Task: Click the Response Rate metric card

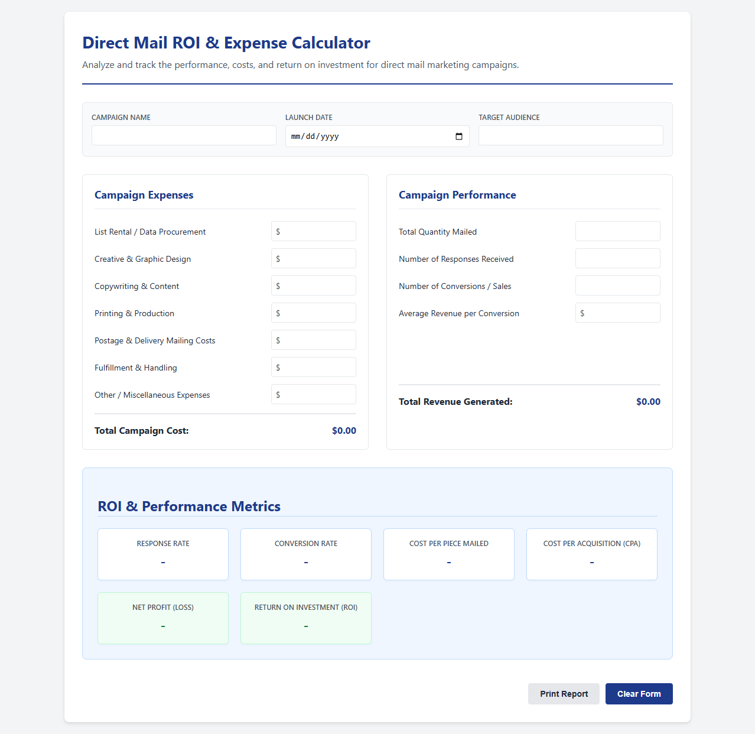Action: tap(163, 554)
